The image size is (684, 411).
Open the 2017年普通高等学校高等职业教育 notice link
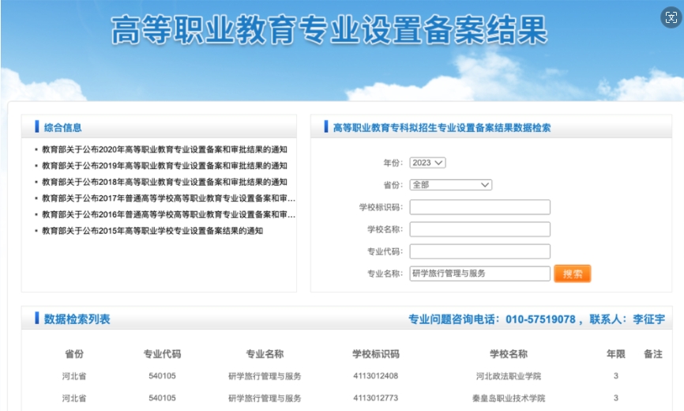(168, 198)
